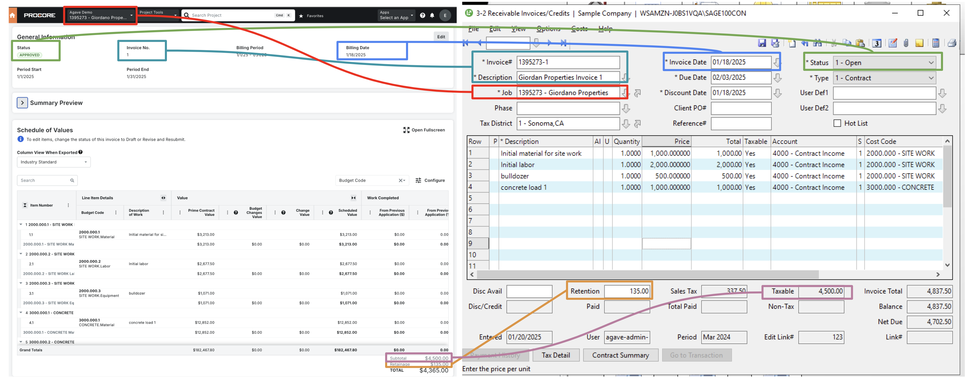Click the Client PO# input field
Image resolution: width=974 pixels, height=383 pixels.
(741, 108)
